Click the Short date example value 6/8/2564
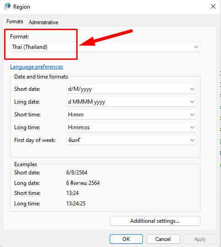 77,173
